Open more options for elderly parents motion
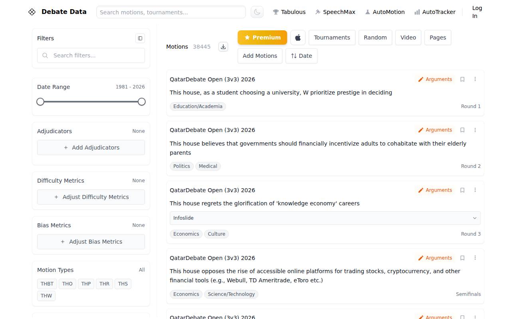Viewport: 511px width, 319px height. 475,130
